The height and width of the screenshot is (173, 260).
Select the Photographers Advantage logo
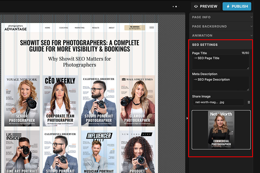tap(16, 28)
